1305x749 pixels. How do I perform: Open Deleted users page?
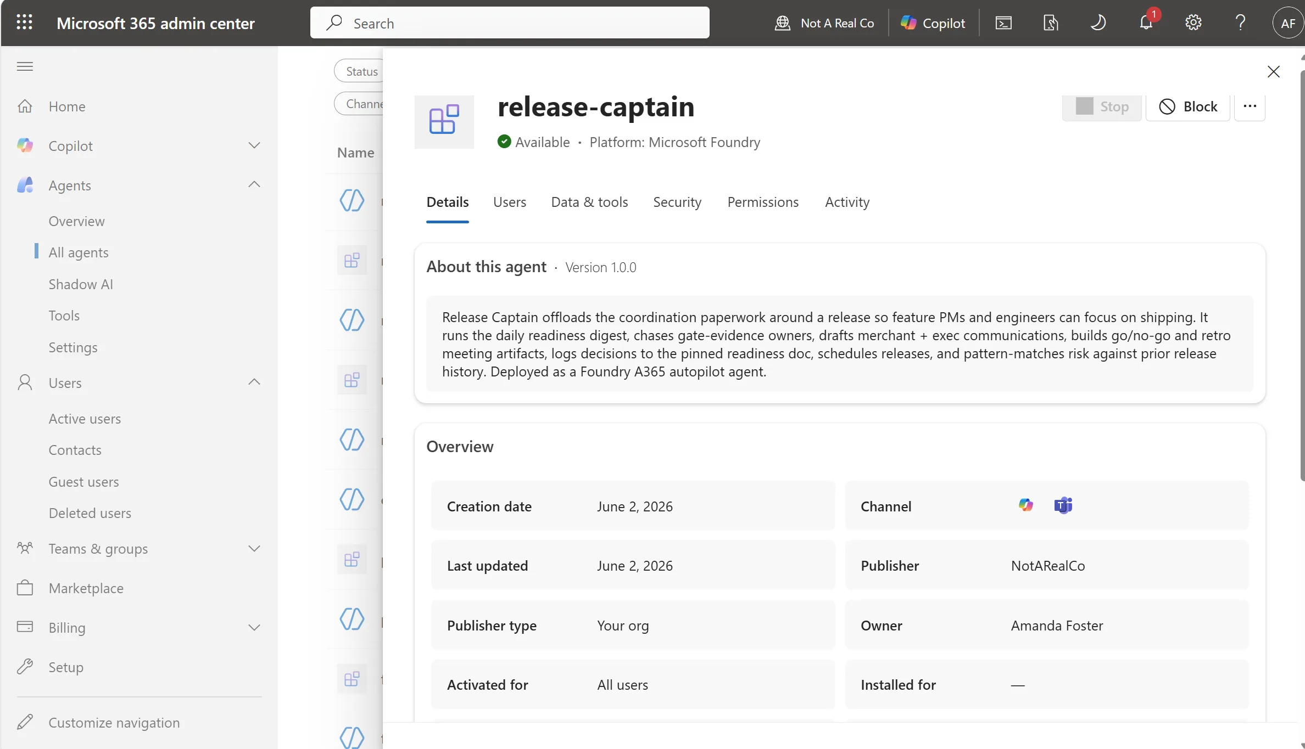(x=90, y=513)
